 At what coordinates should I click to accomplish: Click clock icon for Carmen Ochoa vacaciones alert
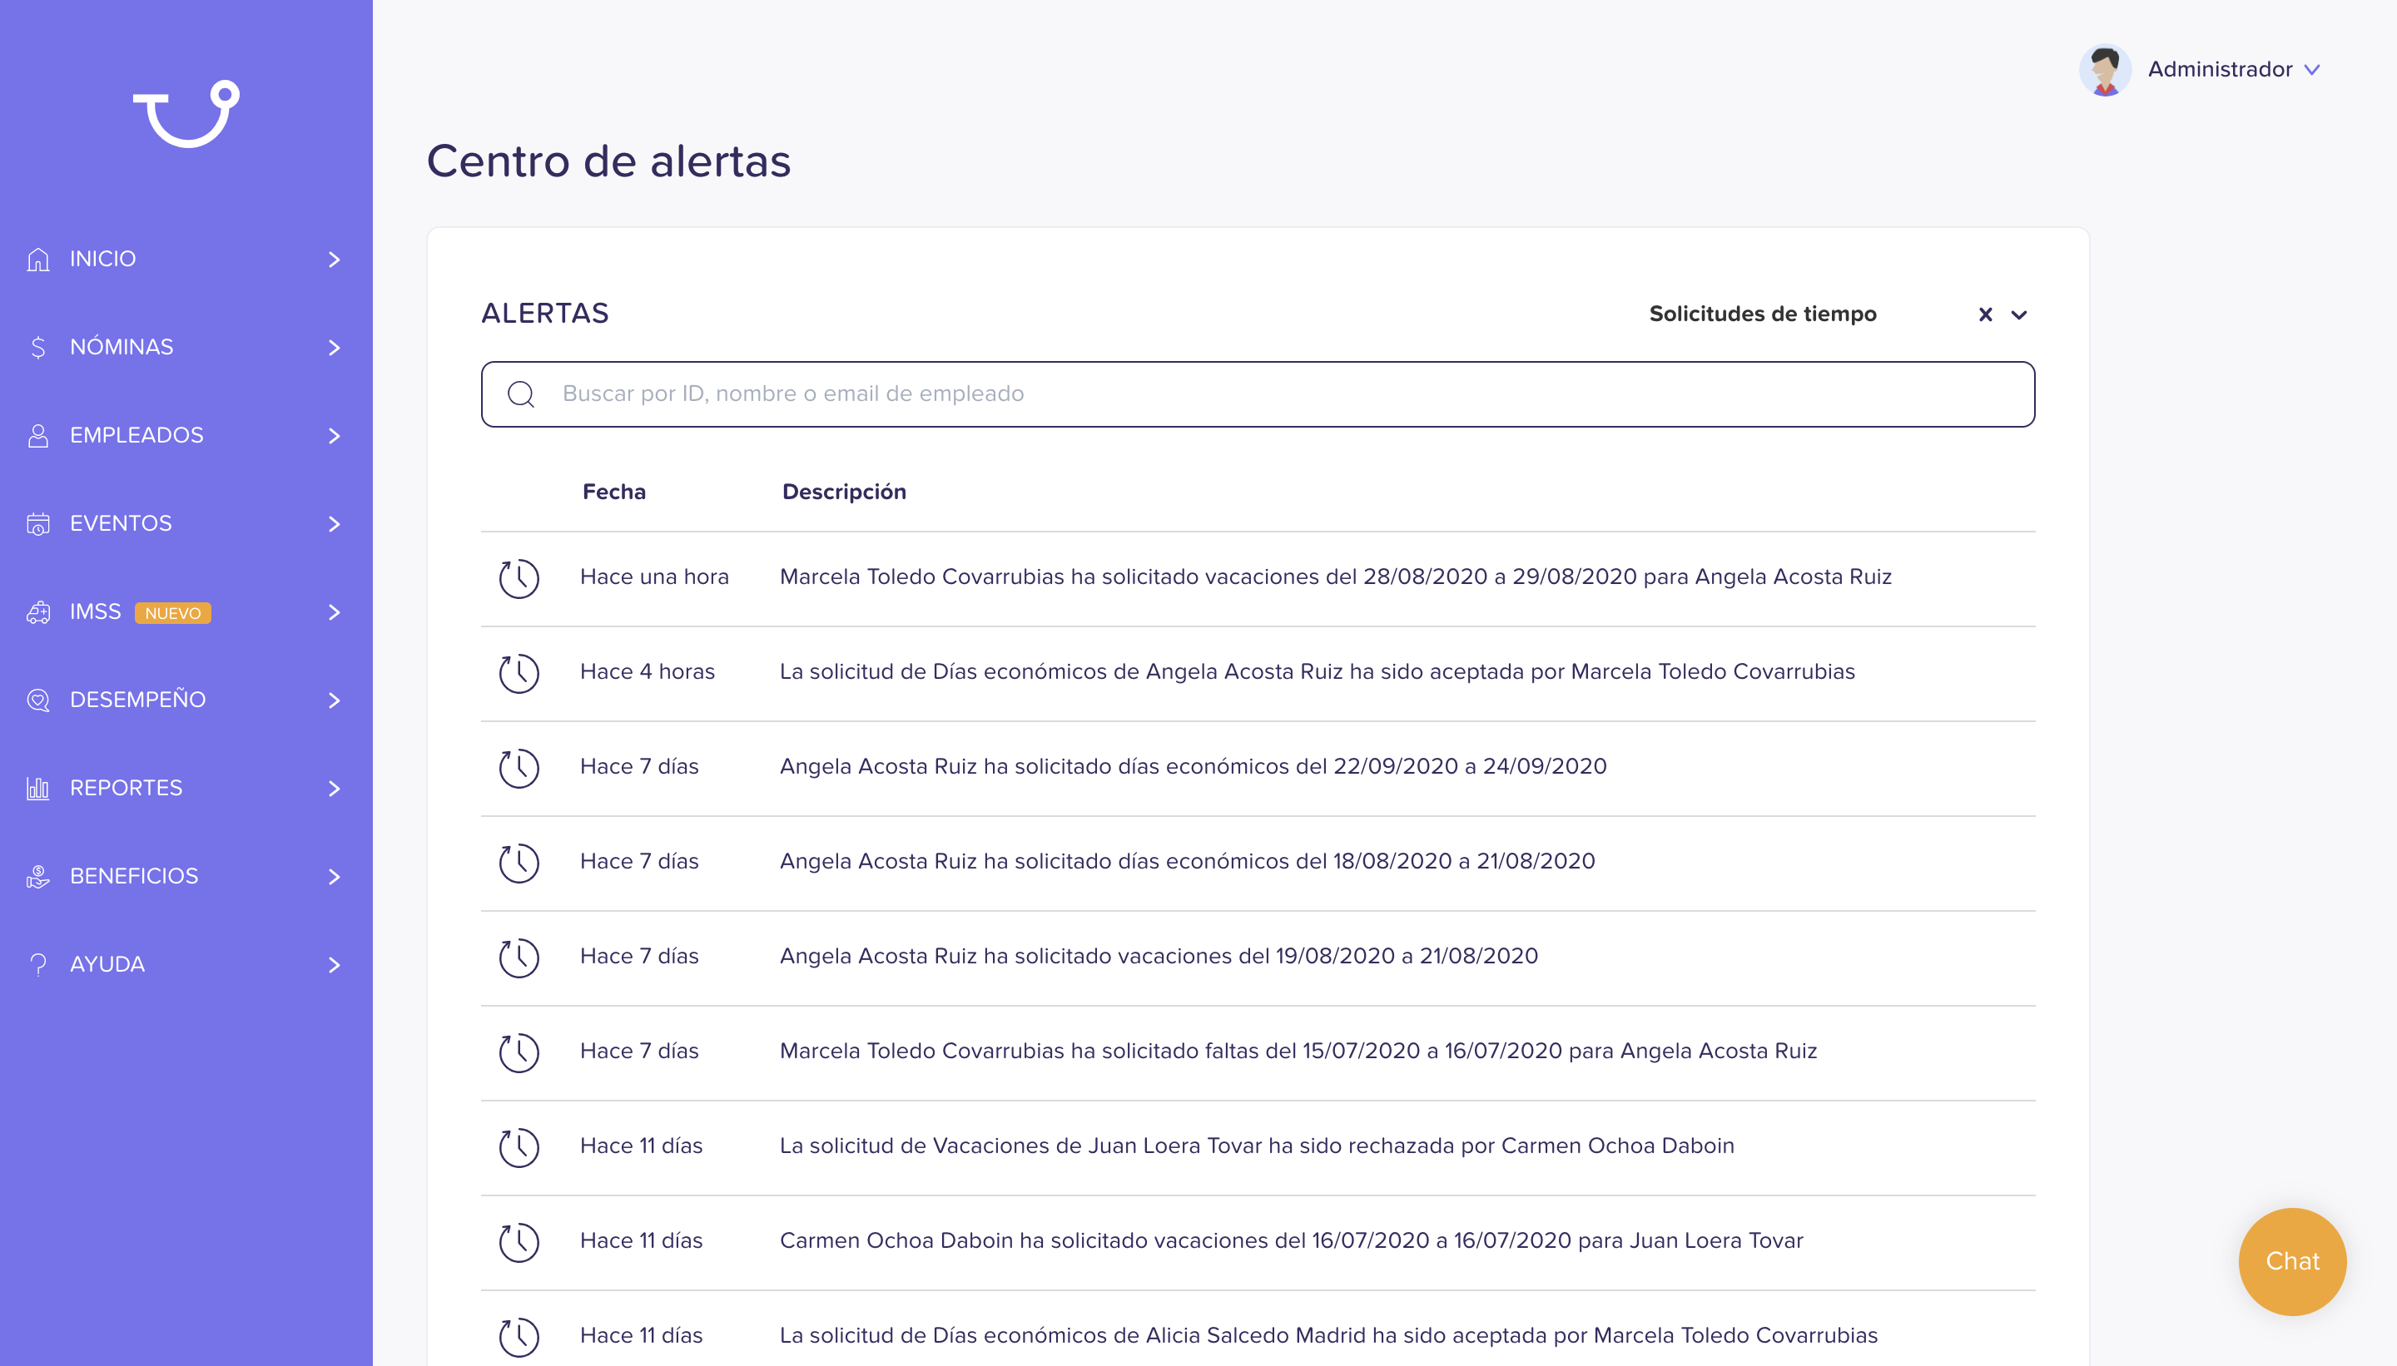(519, 1241)
